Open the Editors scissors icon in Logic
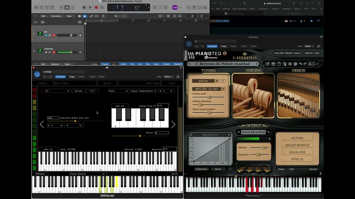Image resolution: width=355 pixels, height=199 pixels. pyautogui.click(x=72, y=7)
